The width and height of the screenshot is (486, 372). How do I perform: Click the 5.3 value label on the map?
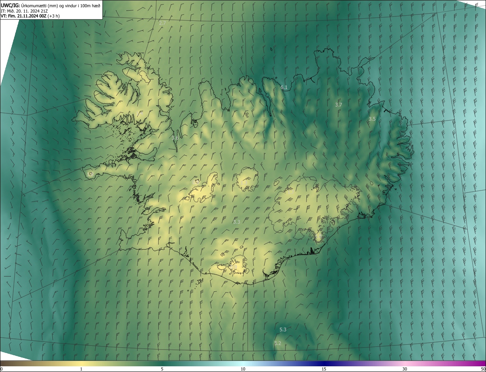[283, 330]
